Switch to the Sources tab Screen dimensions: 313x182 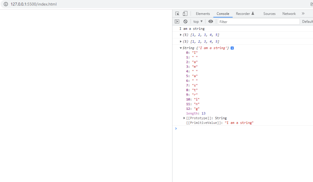(269, 14)
